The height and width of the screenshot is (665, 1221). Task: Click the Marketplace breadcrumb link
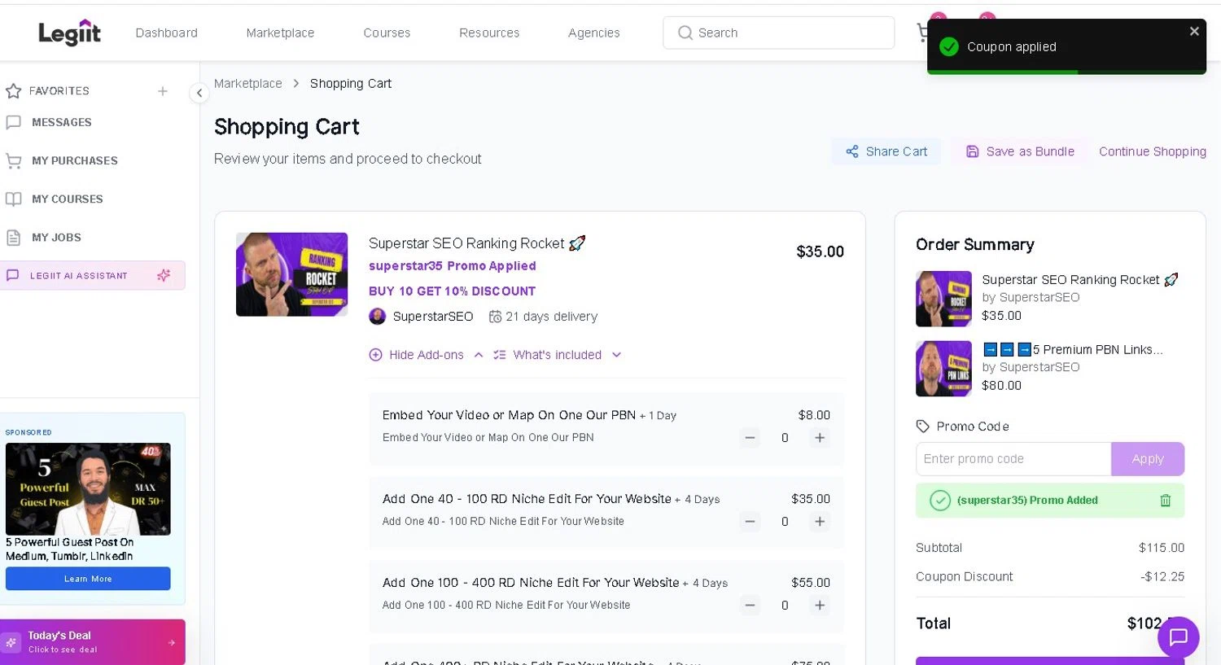point(248,84)
